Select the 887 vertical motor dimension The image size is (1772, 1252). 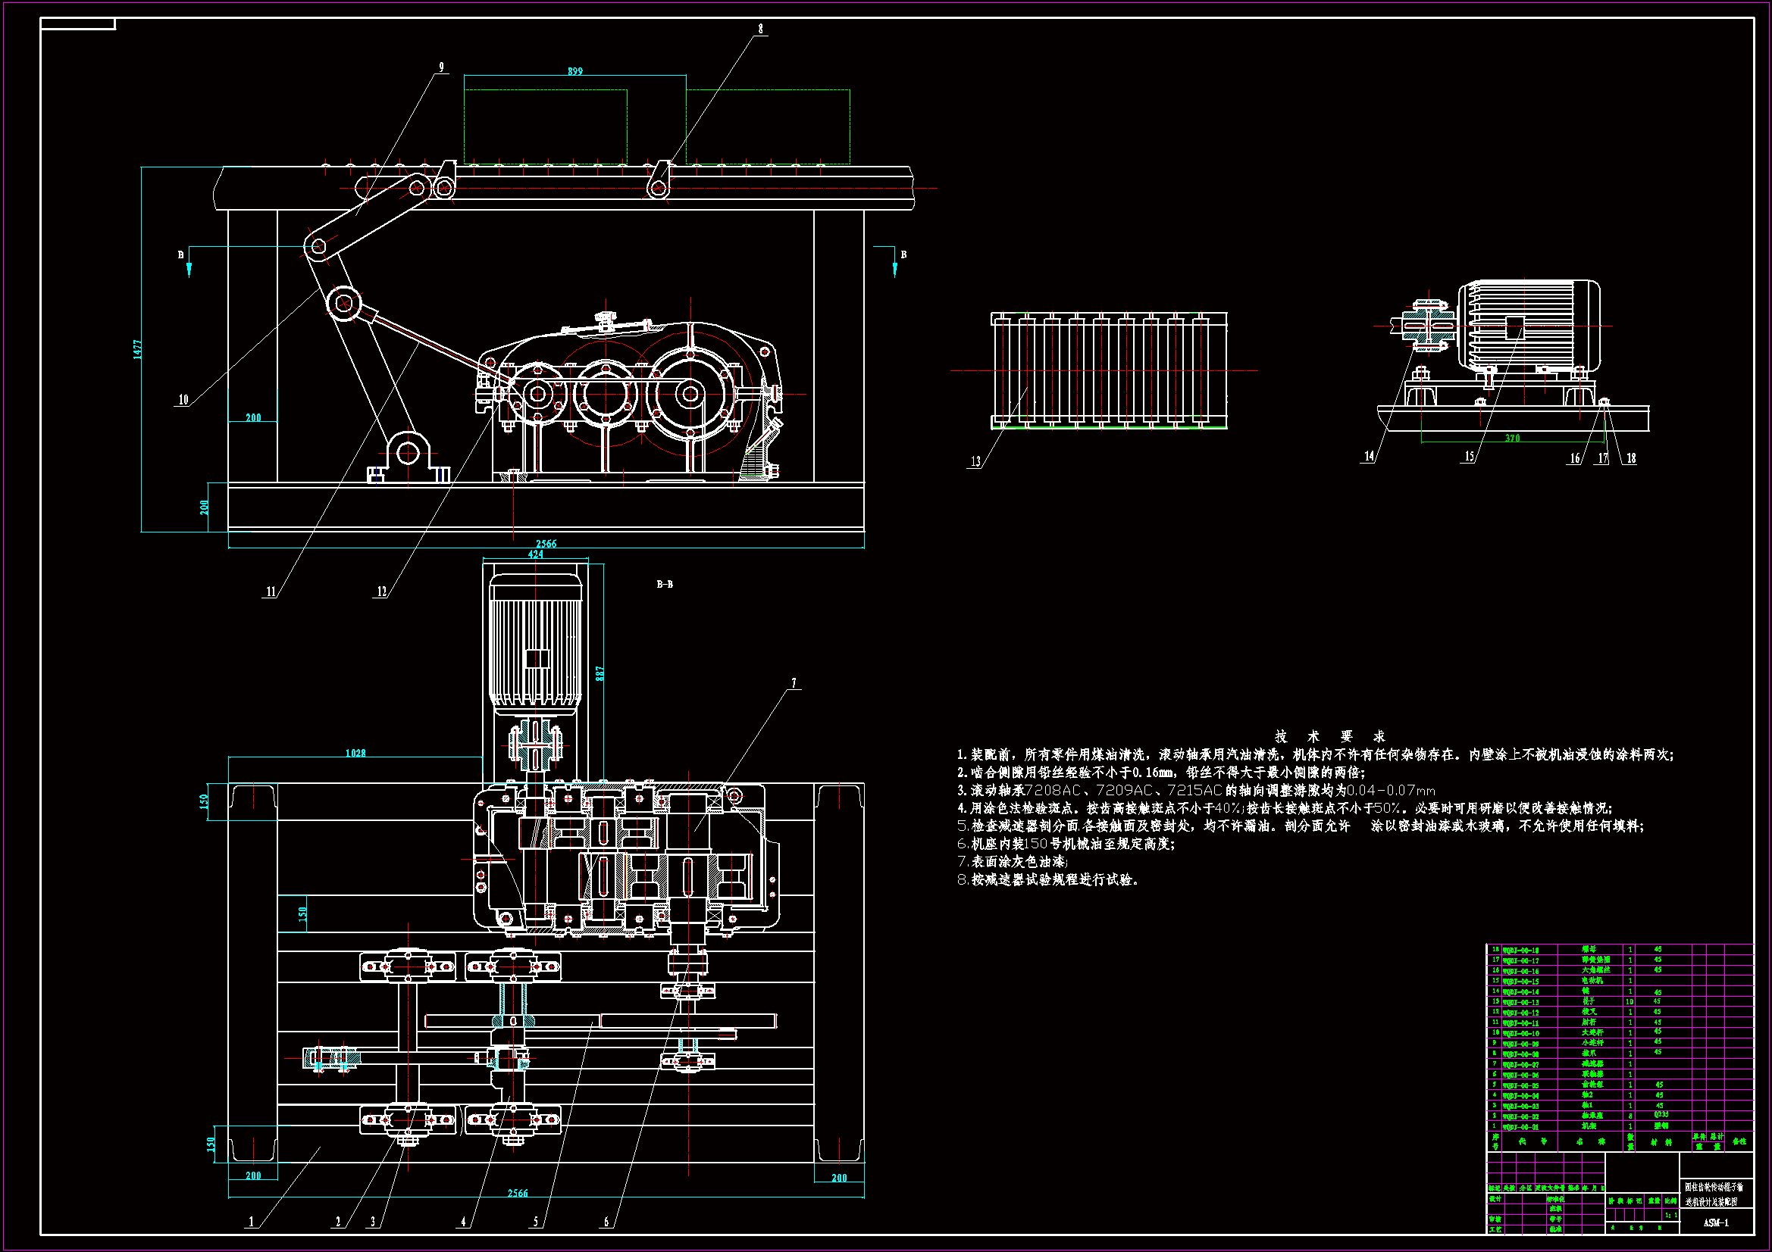[x=600, y=673]
